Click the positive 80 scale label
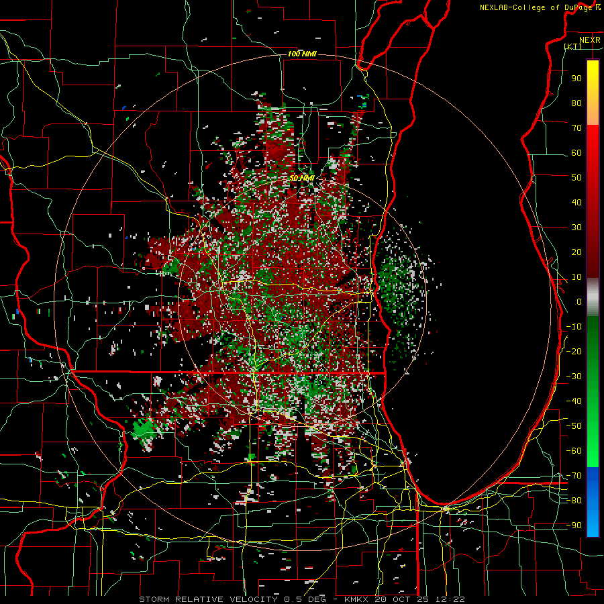Image resolution: width=604 pixels, height=604 pixels. (x=576, y=103)
